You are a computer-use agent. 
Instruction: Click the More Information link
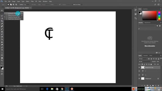pos(150,46)
